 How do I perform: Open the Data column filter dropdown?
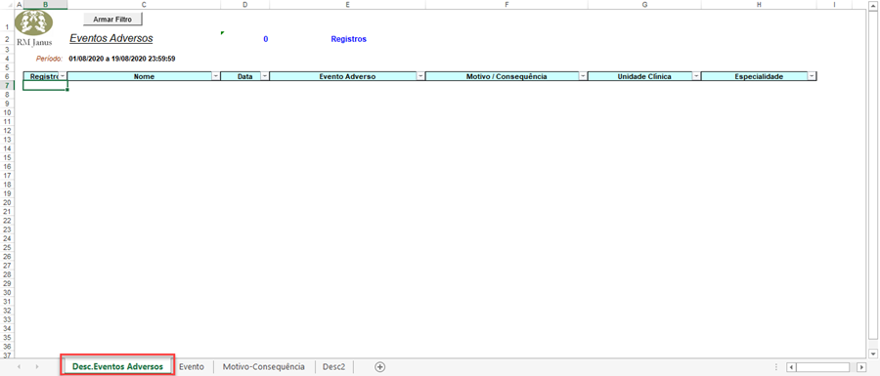point(264,76)
